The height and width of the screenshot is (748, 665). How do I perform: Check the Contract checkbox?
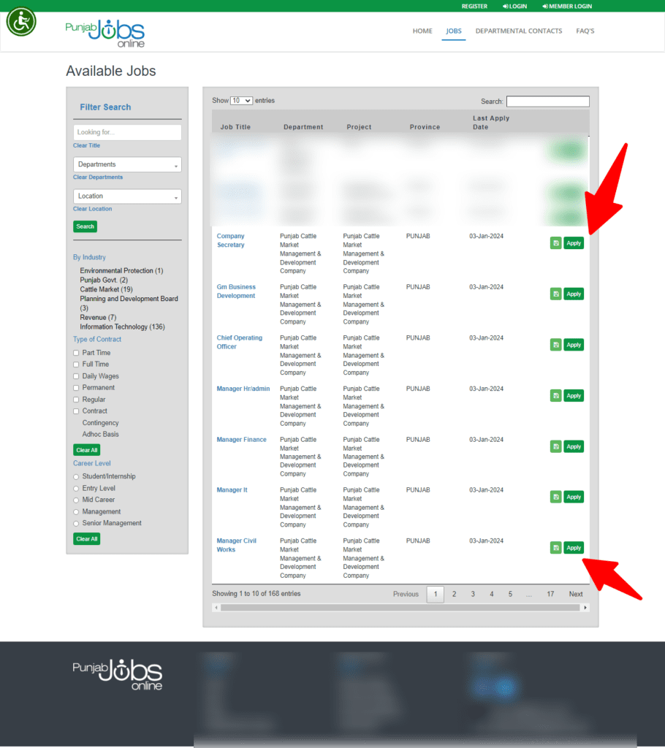[x=76, y=411]
